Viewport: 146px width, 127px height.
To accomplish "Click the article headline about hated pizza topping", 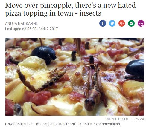I will [x=70, y=9].
